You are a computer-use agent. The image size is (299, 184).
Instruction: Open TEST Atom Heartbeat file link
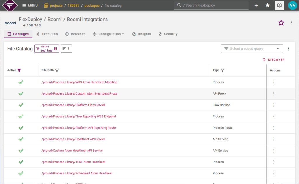point(73,162)
